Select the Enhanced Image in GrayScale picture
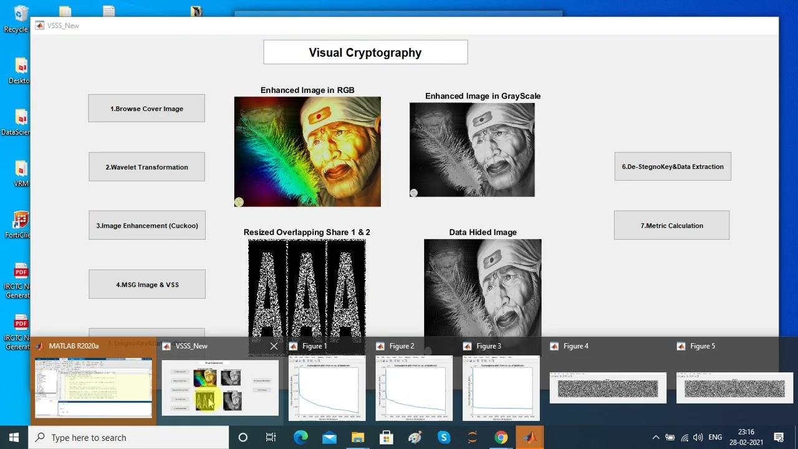The width and height of the screenshot is (798, 449). coord(472,150)
